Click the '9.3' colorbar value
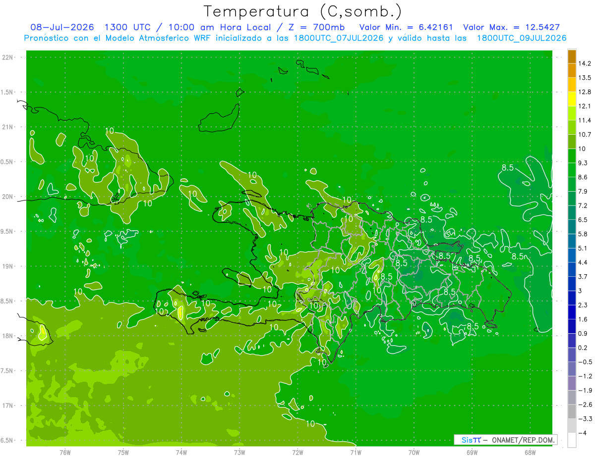This screenshot has height=459, width=595. [x=583, y=163]
